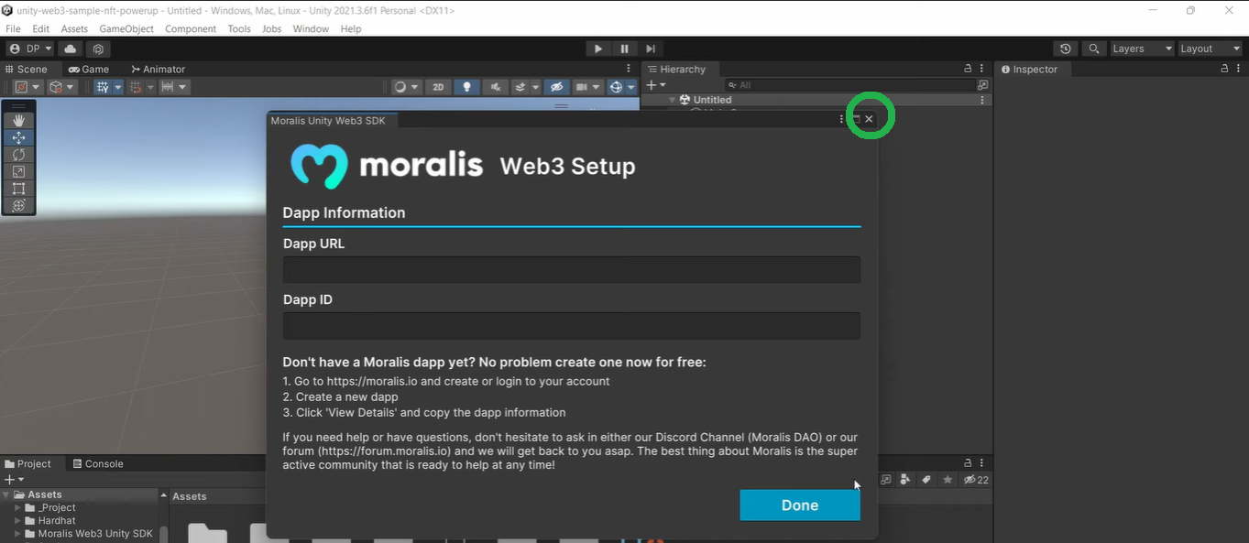Open Project panel plus create dropdown
Image resolution: width=1249 pixels, height=543 pixels.
tap(14, 480)
